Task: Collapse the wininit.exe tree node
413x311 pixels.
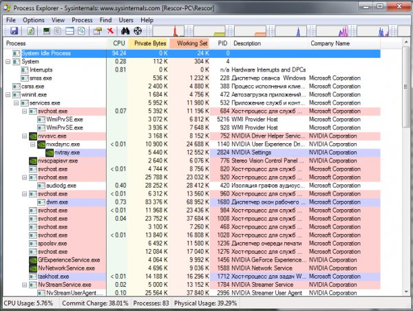Action: [x=8, y=95]
